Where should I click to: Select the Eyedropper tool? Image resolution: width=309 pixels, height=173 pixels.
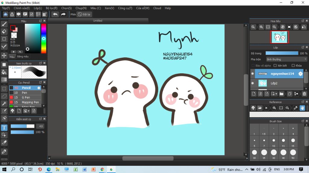click(x=4, y=151)
